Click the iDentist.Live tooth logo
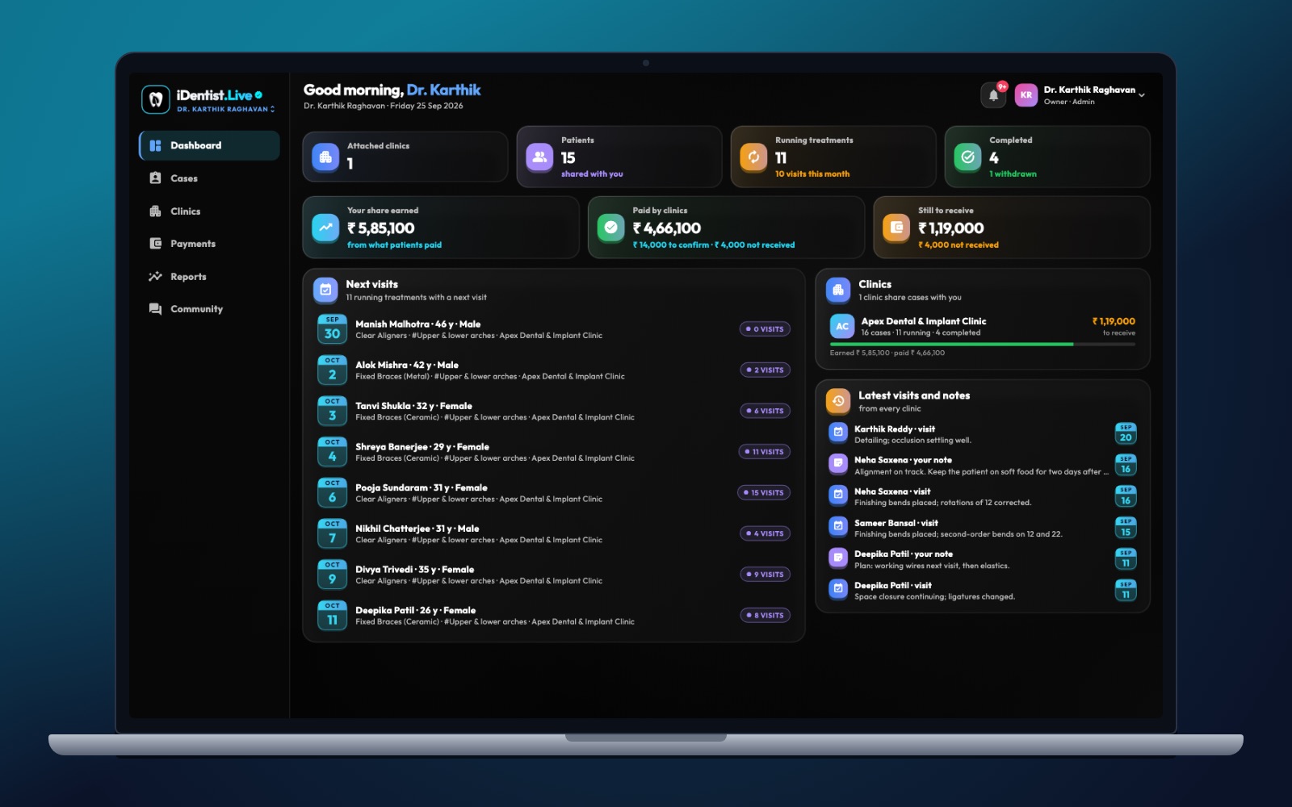Screen dimensions: 1292x807 coord(156,100)
